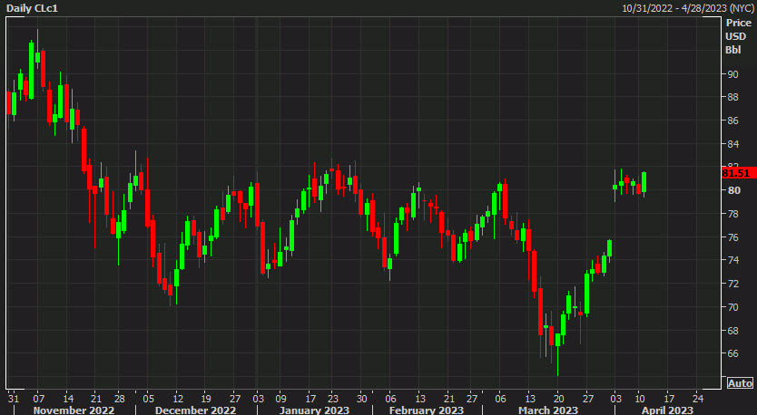Image resolution: width=757 pixels, height=415 pixels.
Task: Click the 12 date tick in December
Action: coord(178,399)
